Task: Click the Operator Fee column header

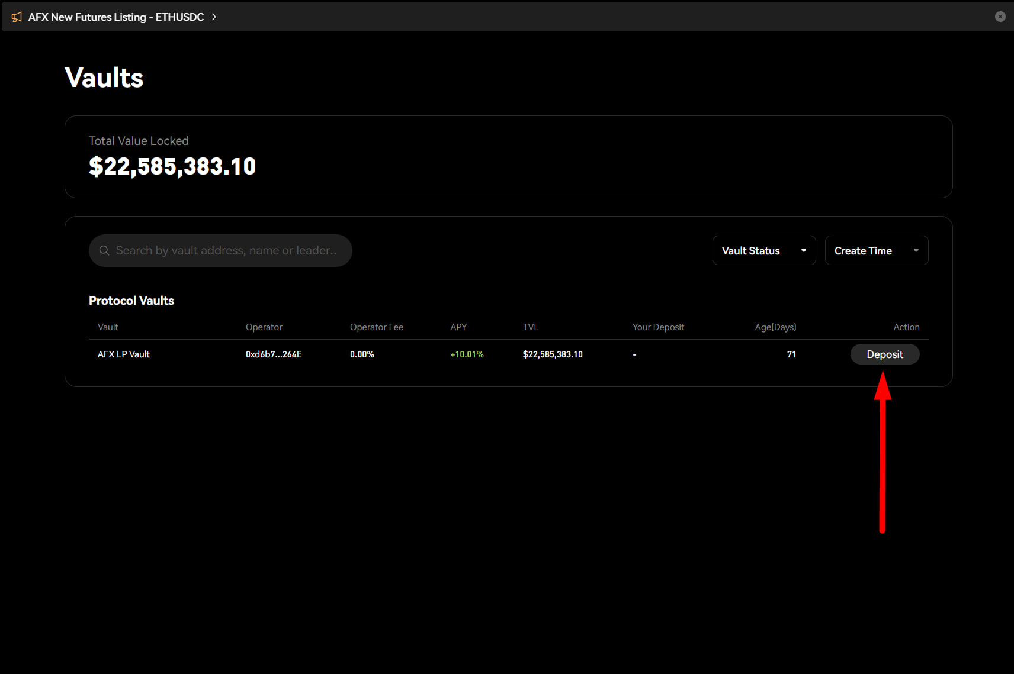Action: click(377, 327)
